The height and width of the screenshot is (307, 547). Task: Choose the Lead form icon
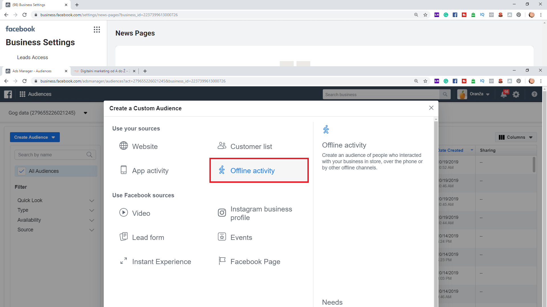[123, 237]
